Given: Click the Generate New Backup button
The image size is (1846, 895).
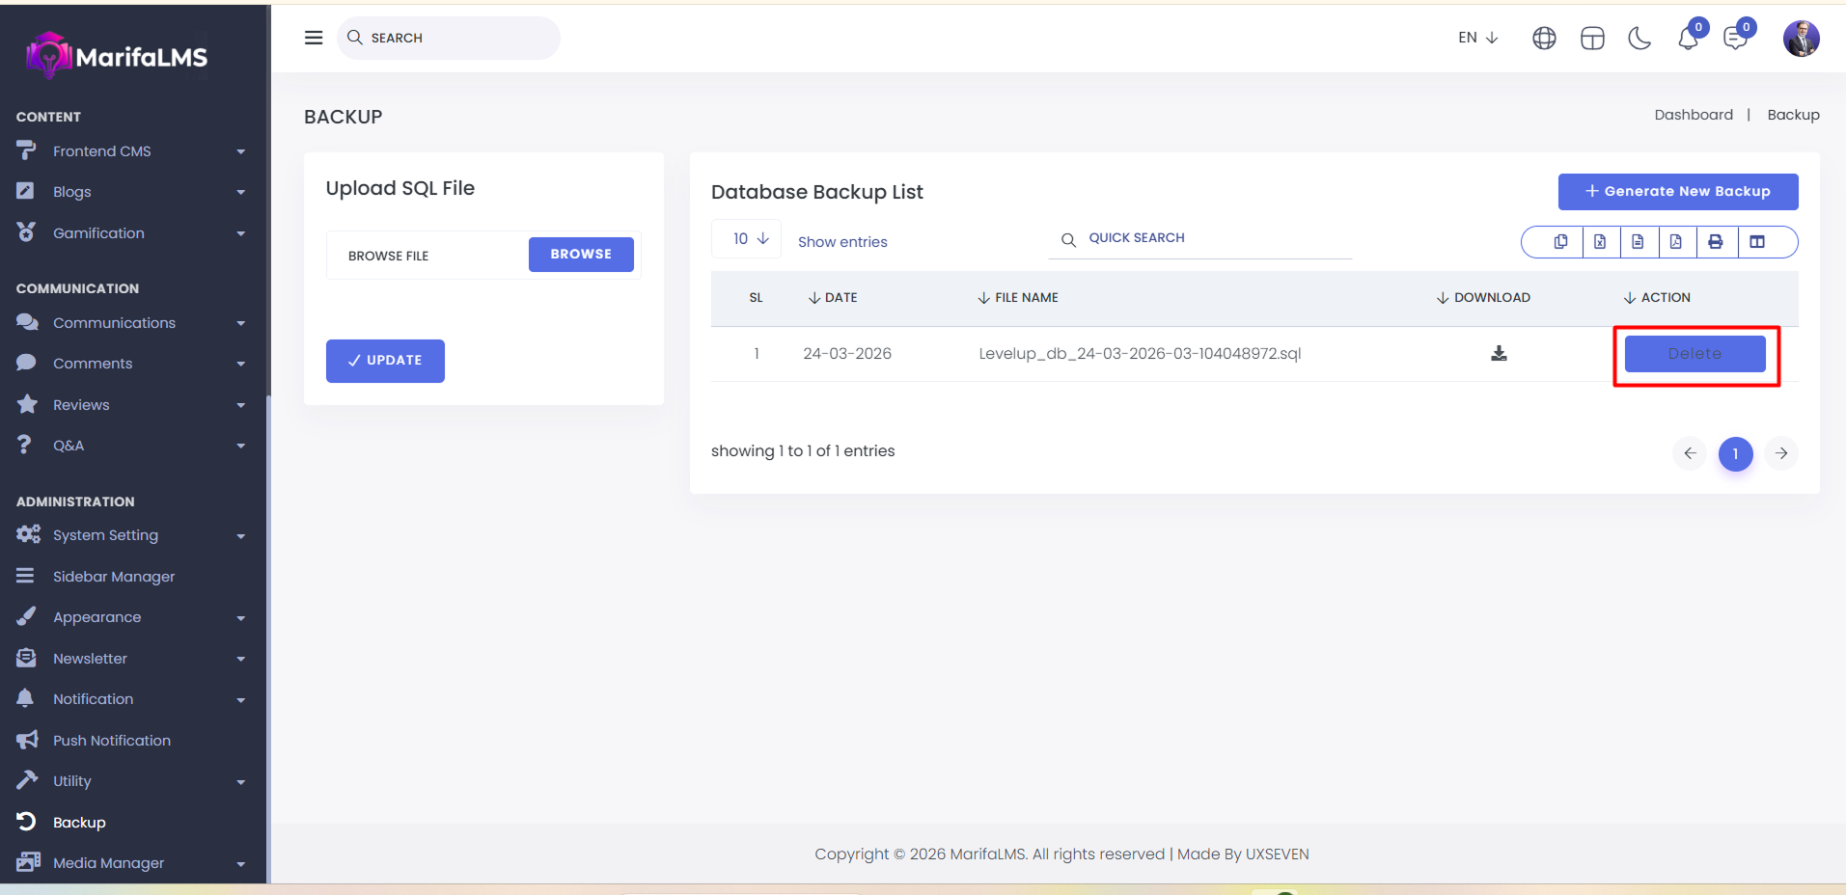Looking at the screenshot, I should coord(1677,192).
